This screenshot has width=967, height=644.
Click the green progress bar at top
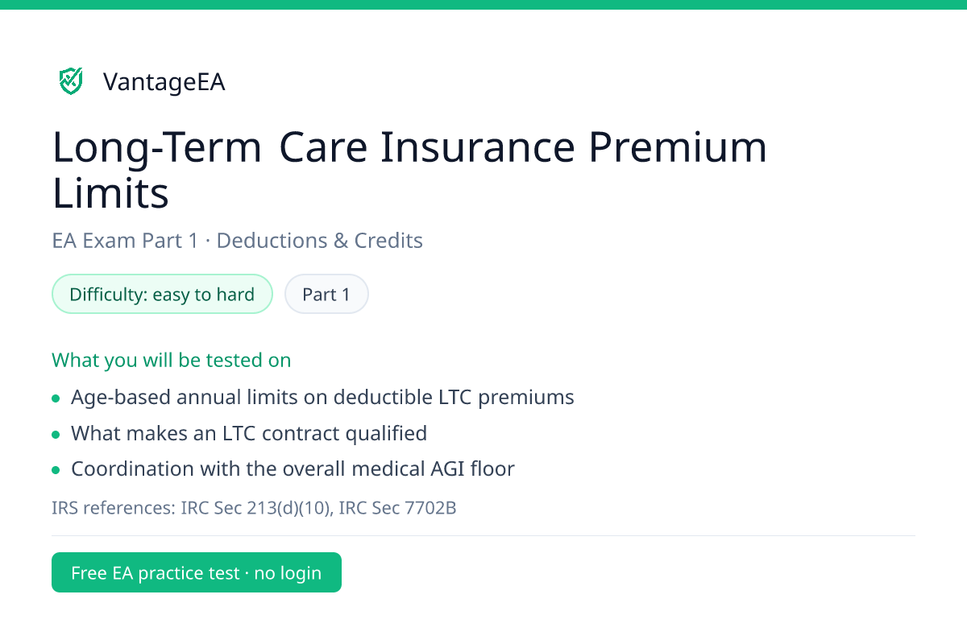pos(483,5)
